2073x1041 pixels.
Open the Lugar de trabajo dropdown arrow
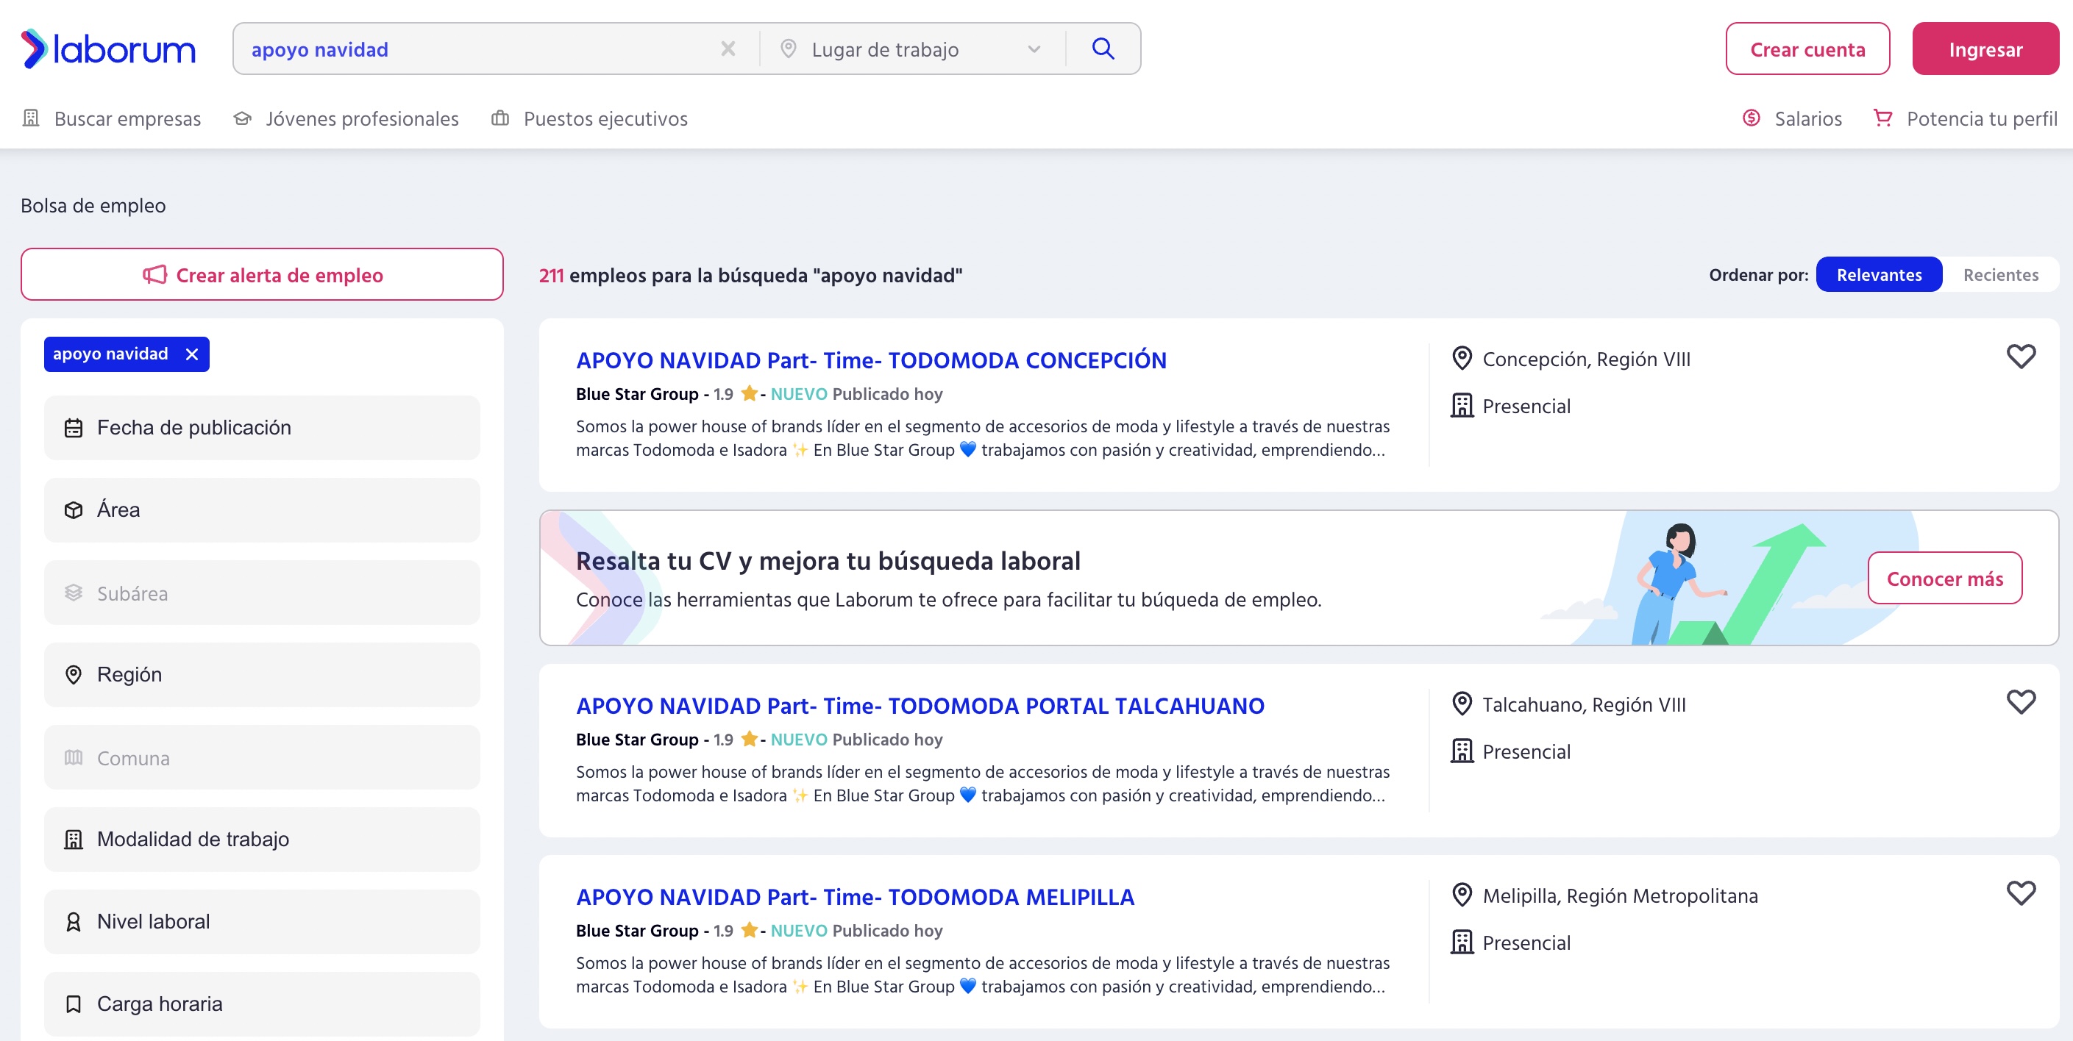coord(1034,50)
